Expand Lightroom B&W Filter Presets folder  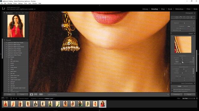pos(6,43)
